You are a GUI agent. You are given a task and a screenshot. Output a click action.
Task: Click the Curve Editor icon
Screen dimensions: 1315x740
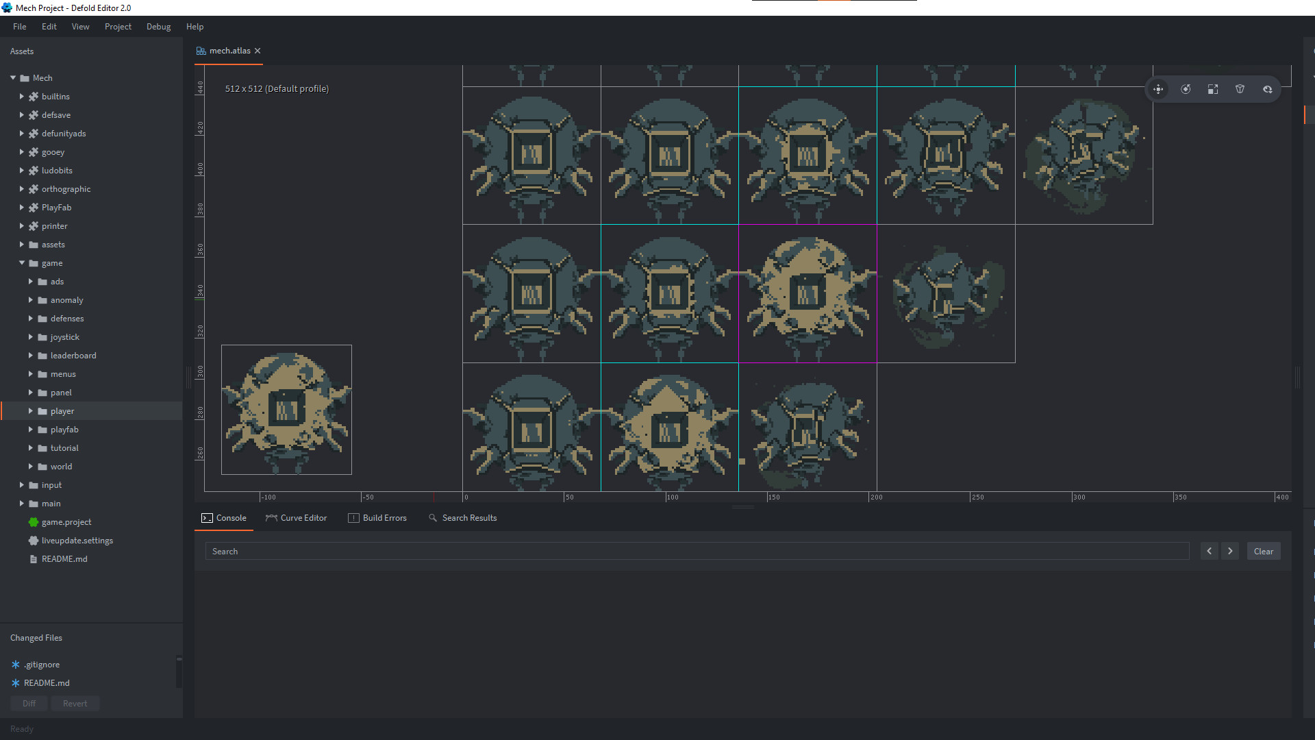click(x=273, y=518)
